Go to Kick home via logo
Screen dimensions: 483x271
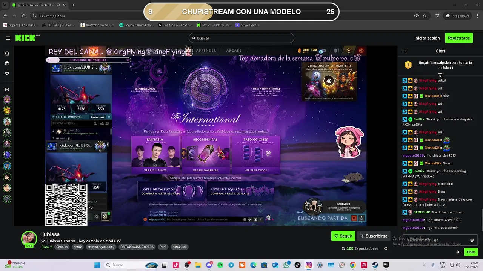pos(27,38)
